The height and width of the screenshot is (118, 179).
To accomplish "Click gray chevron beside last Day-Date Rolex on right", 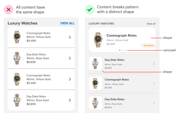I will tap(154, 103).
